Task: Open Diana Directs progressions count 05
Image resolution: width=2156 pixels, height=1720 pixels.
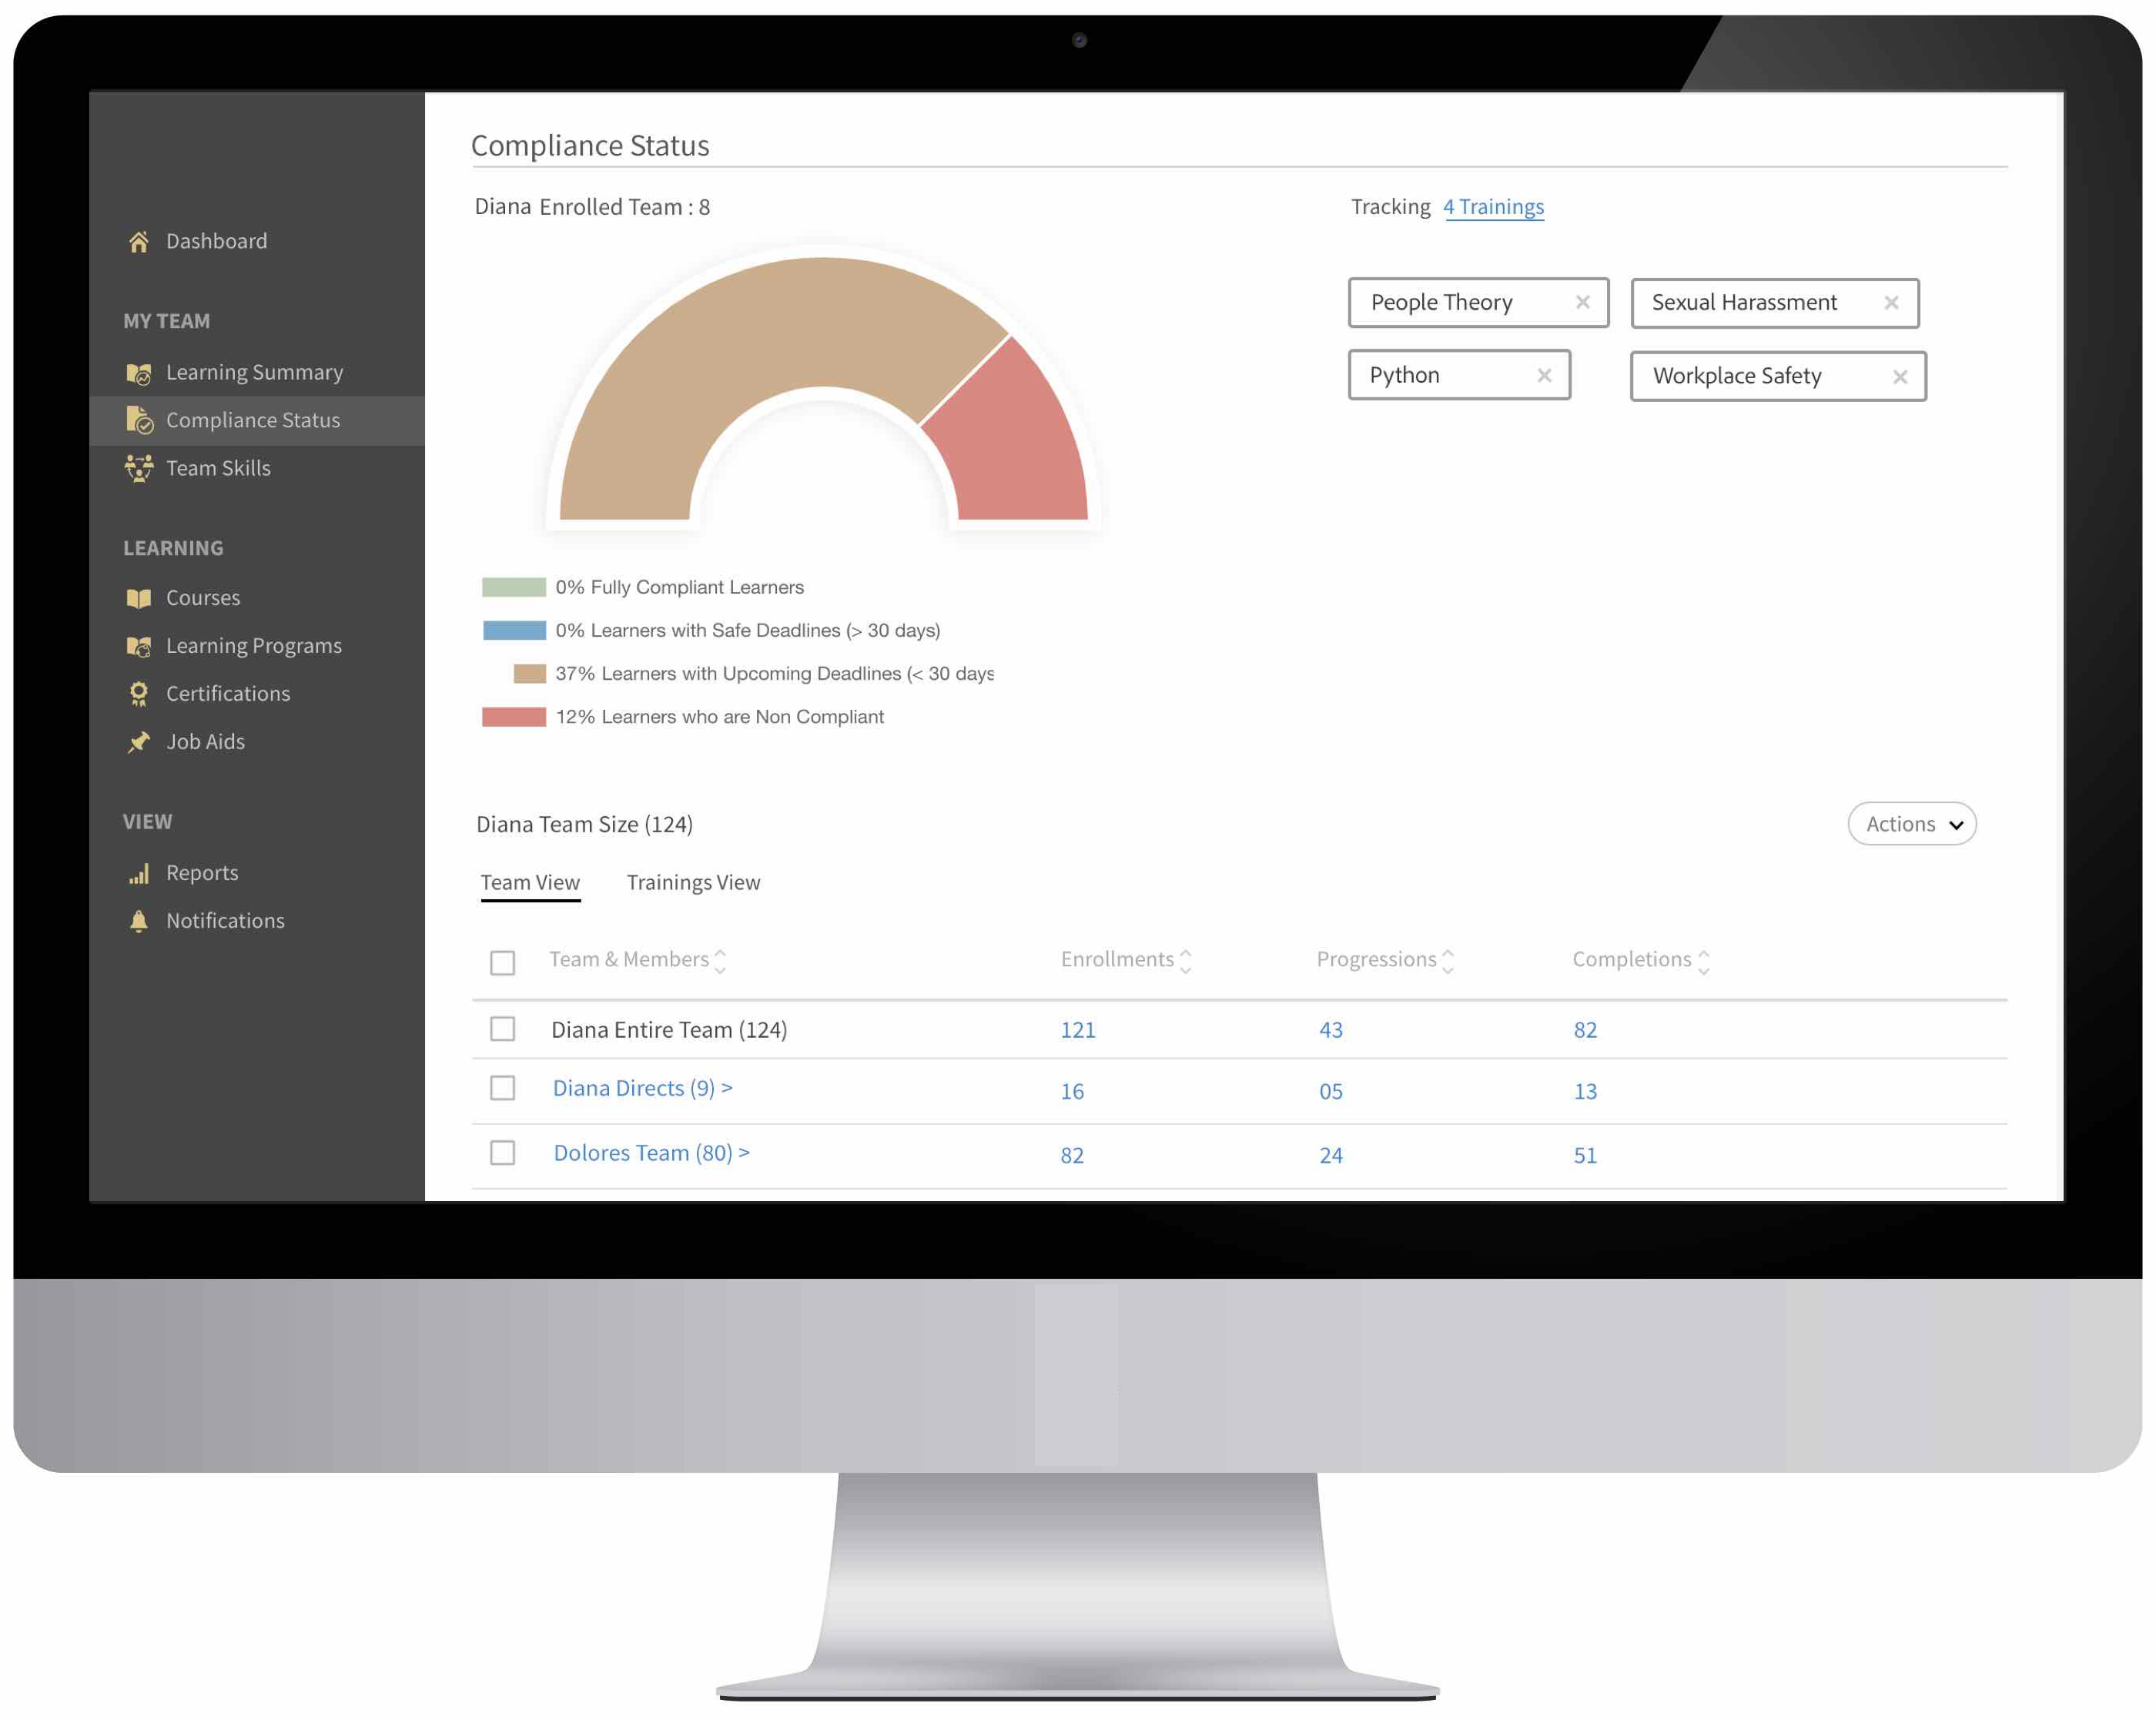Action: 1331,1091
